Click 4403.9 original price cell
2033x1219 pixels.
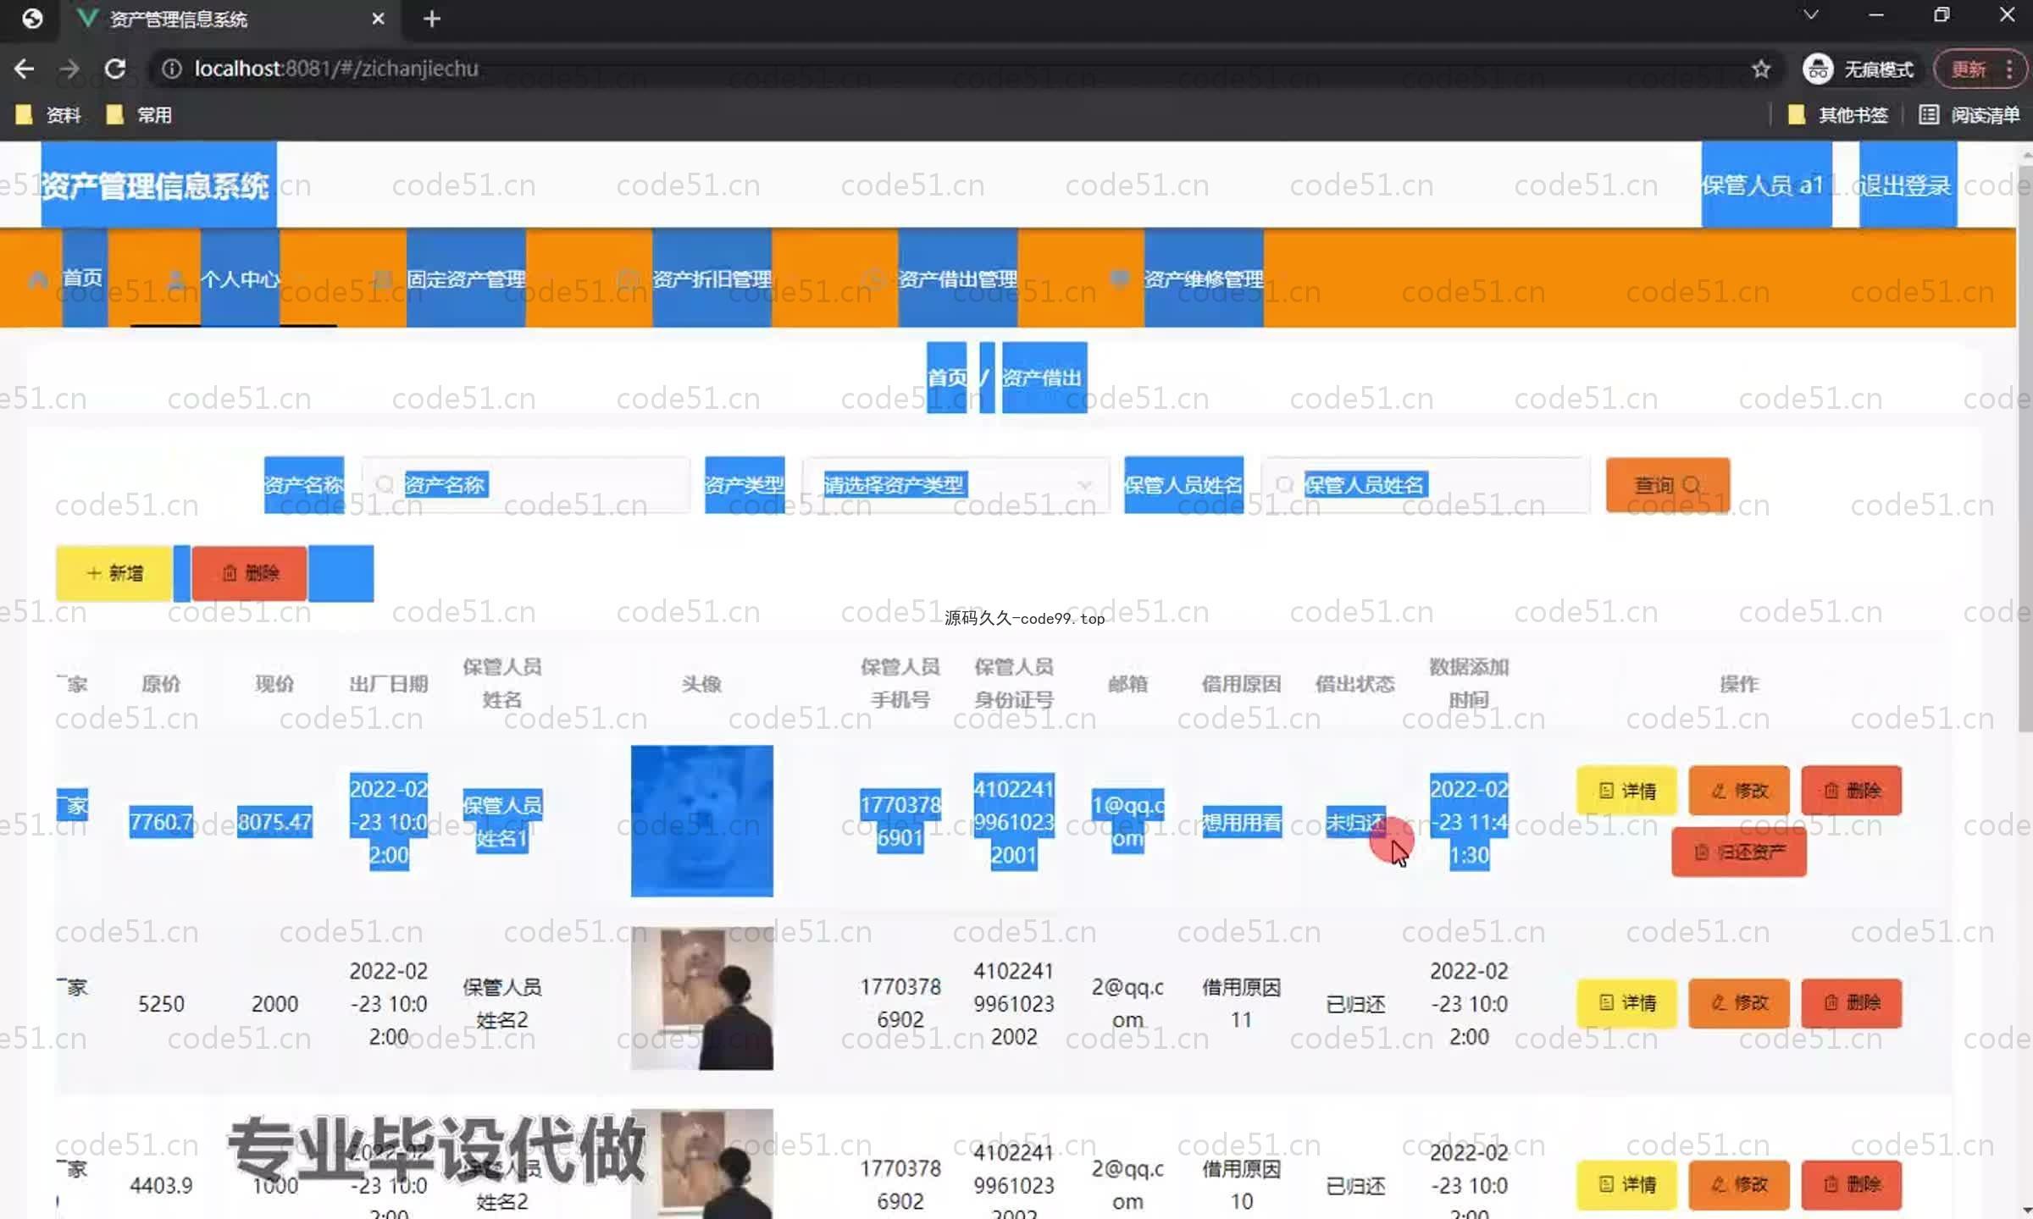pyautogui.click(x=161, y=1185)
